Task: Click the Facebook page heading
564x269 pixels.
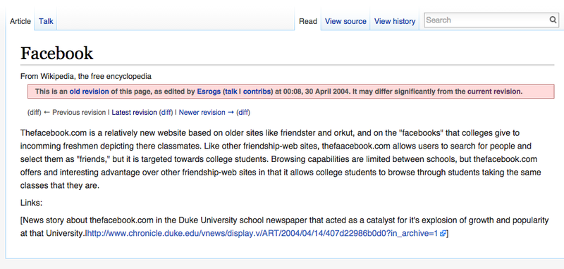Action: coord(57,54)
